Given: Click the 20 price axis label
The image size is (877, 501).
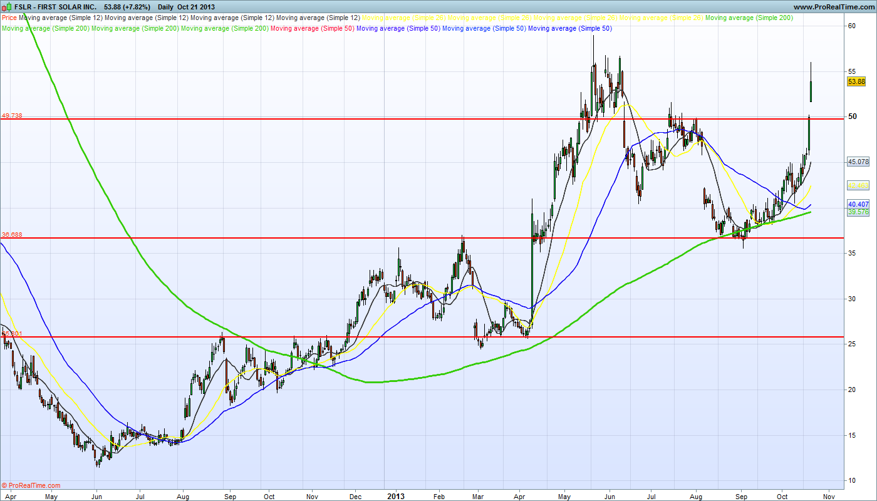Looking at the screenshot, I should point(852,390).
